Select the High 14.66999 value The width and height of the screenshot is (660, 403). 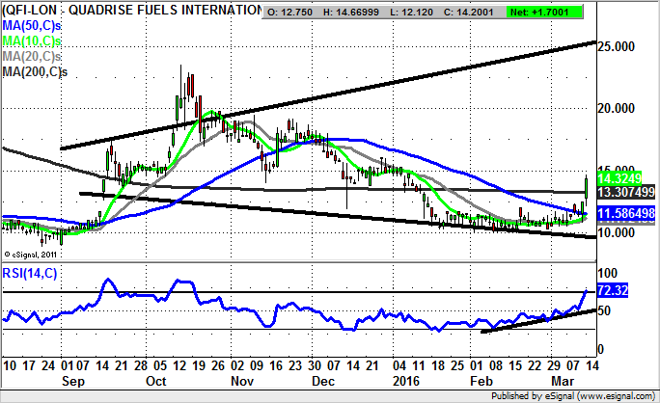(367, 11)
